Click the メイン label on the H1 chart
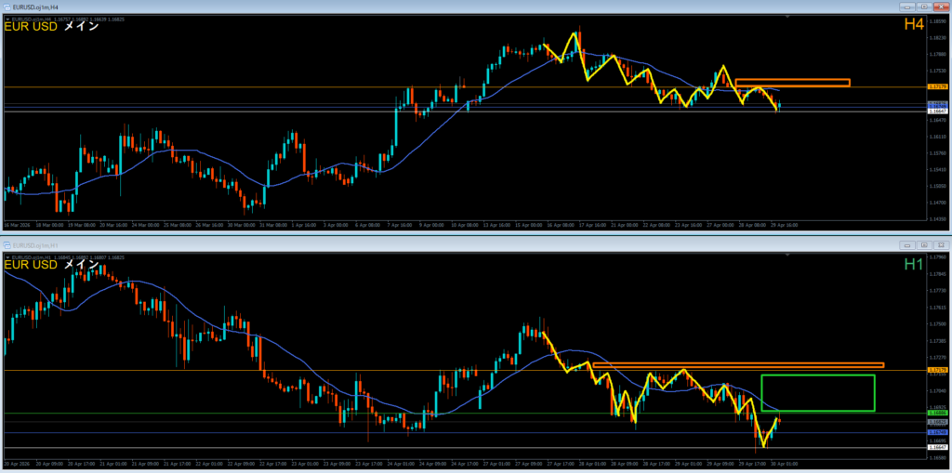The height and width of the screenshot is (473, 952). [x=82, y=265]
